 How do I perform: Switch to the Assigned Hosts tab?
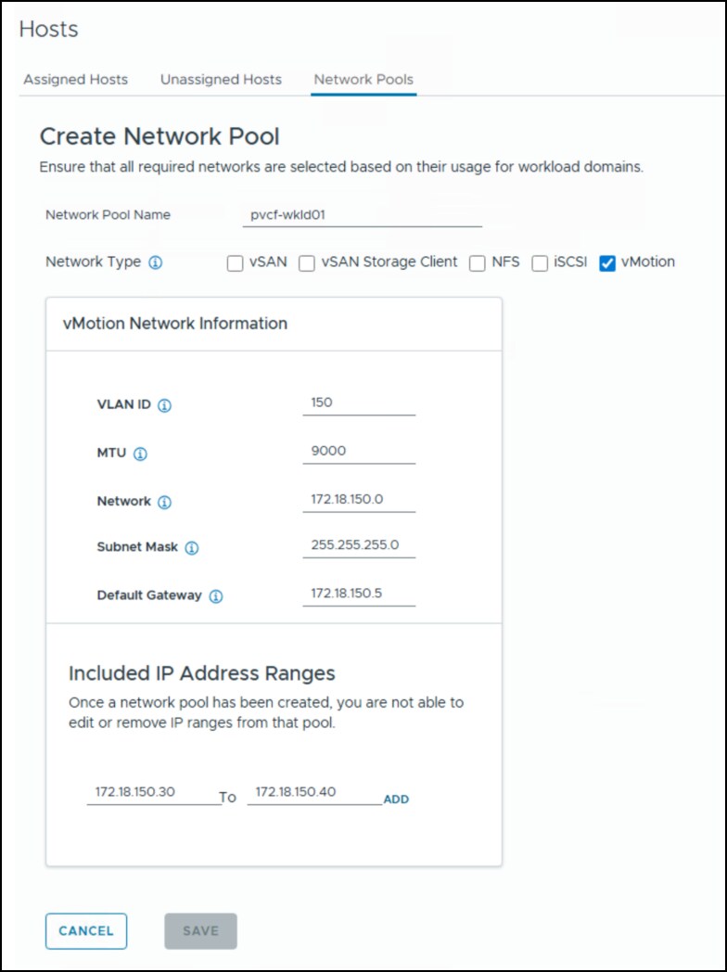[x=76, y=80]
